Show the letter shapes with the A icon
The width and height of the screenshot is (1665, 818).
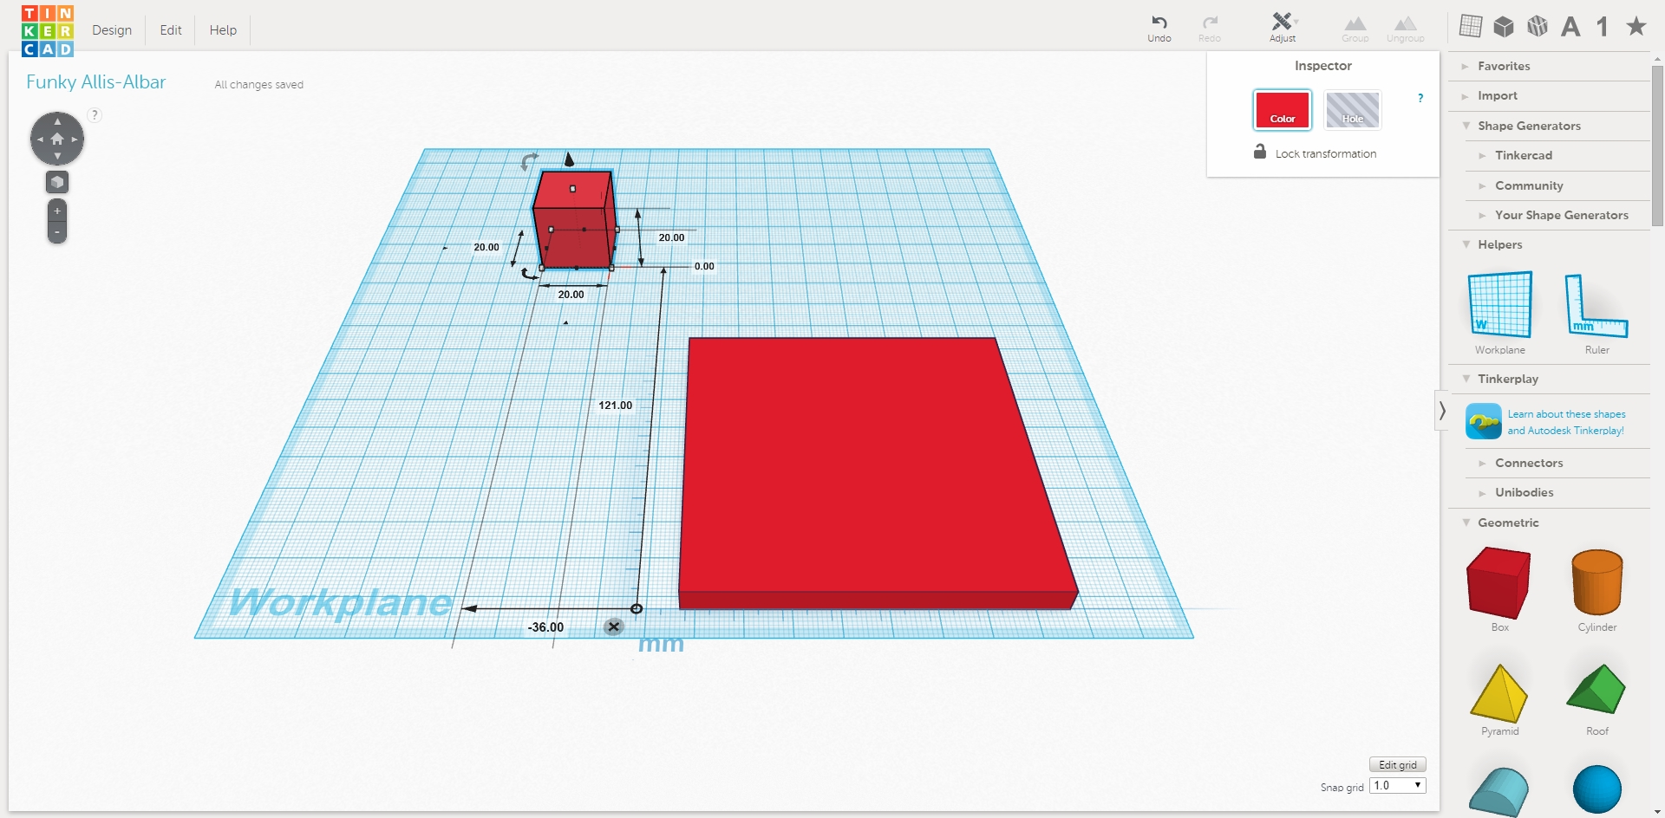coord(1570,27)
